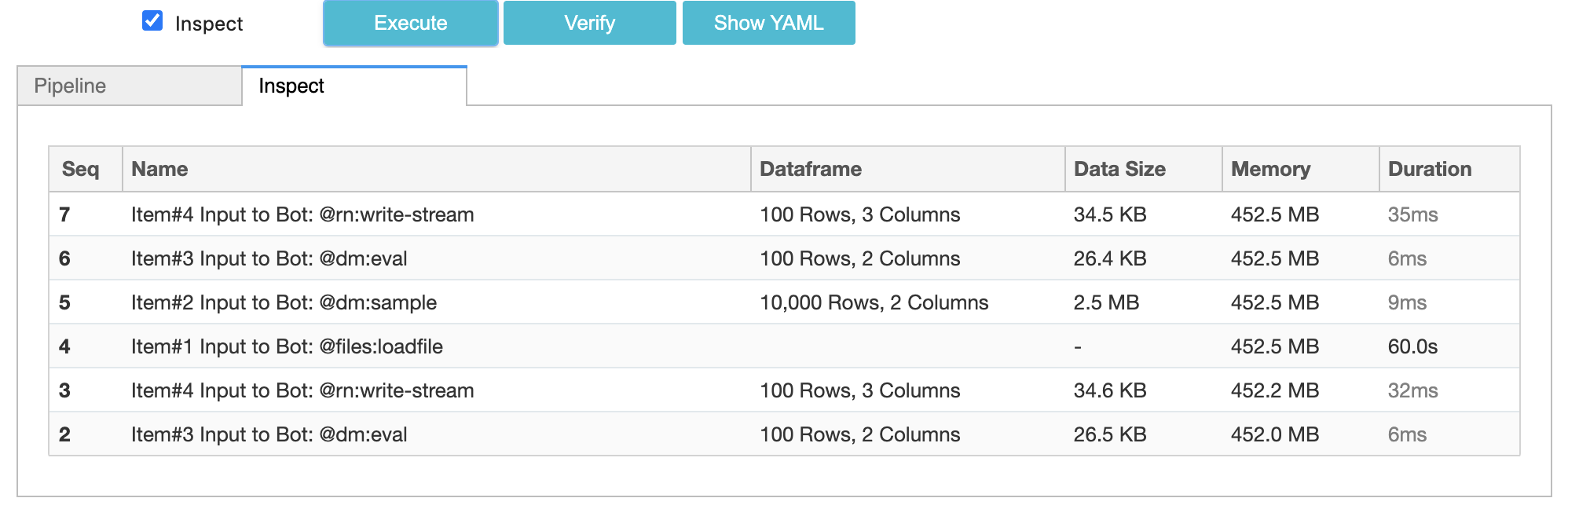Click the Dataframe column header
This screenshot has width=1579, height=509.
click(810, 169)
